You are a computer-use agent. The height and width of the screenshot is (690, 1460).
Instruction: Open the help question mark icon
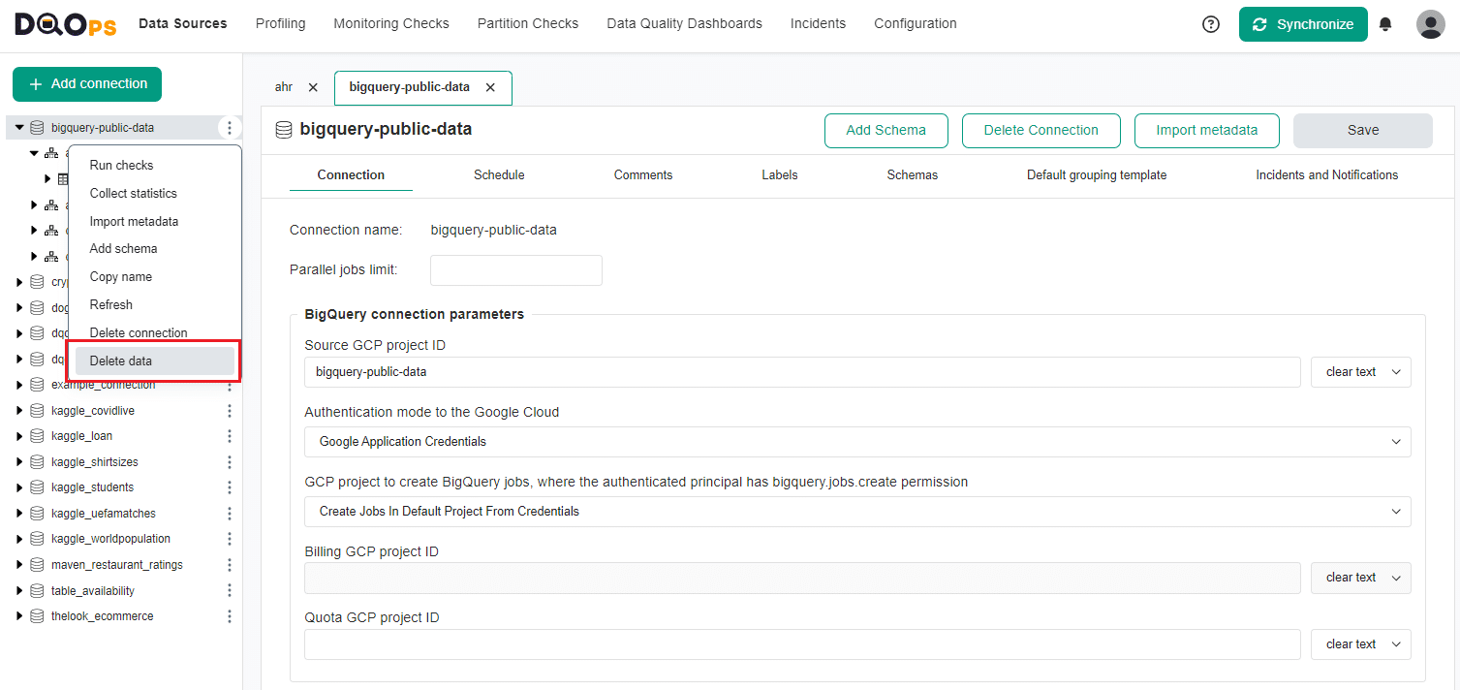coord(1211,24)
